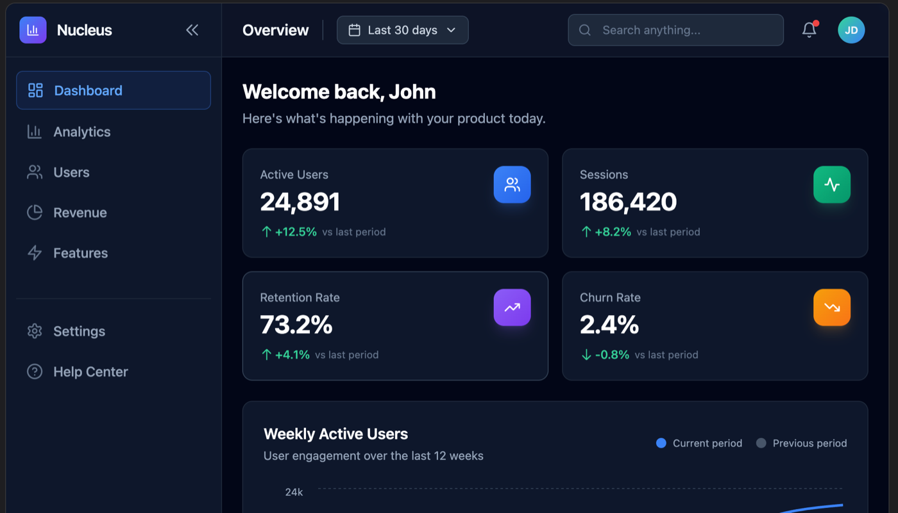
Task: Click the Welcome back, John heading
Action: pyautogui.click(x=339, y=92)
